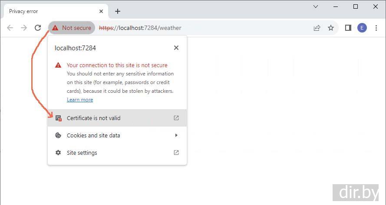
Task: Reload the page with the refresh icon
Action: point(38,28)
